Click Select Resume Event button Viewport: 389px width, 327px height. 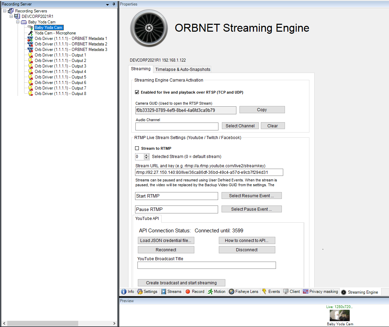251,196
